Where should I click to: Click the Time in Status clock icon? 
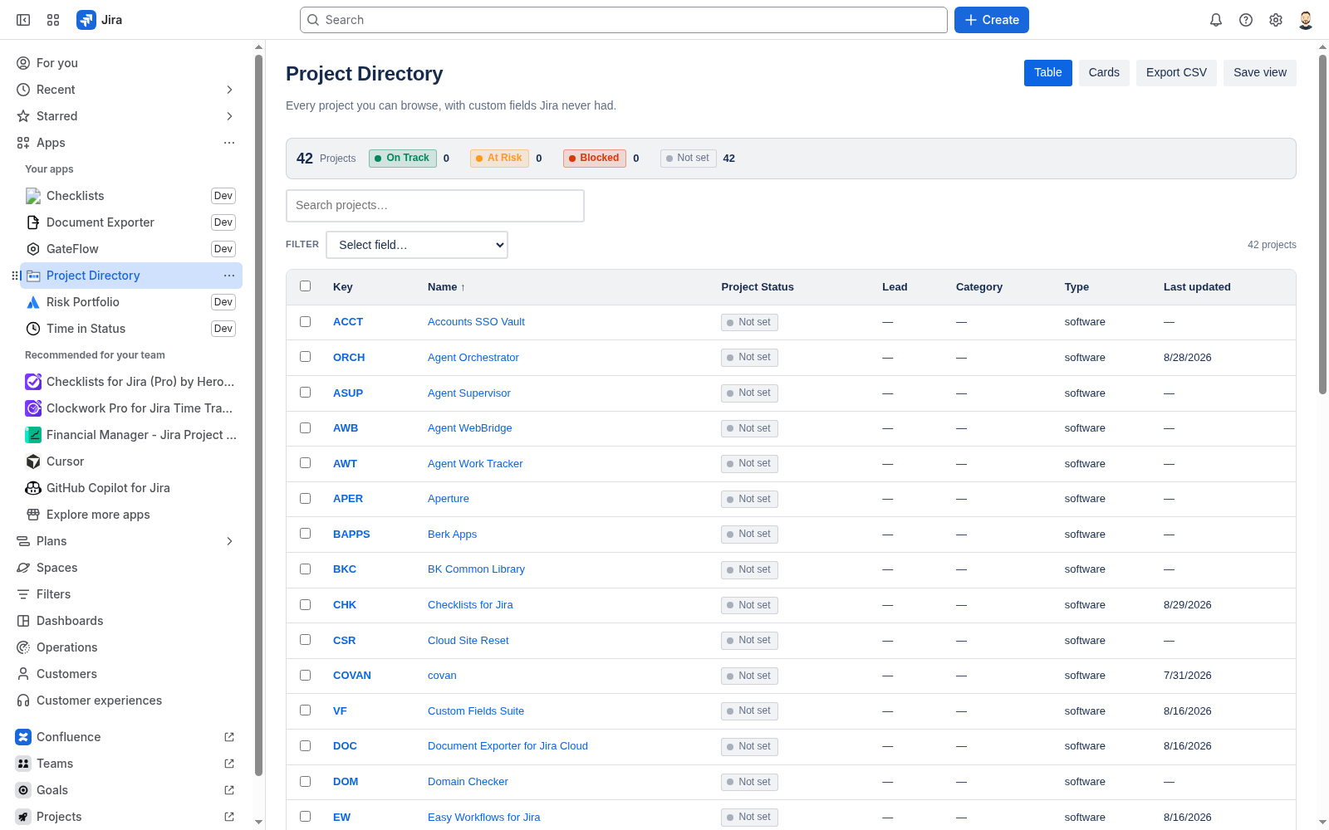(33, 329)
